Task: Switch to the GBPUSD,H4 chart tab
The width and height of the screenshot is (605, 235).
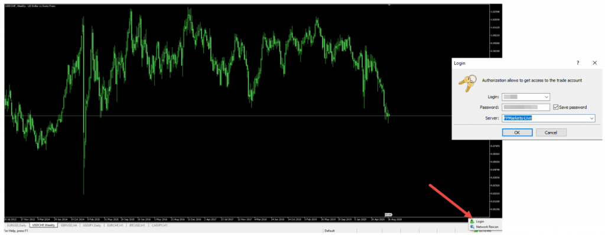Action: coord(69,226)
